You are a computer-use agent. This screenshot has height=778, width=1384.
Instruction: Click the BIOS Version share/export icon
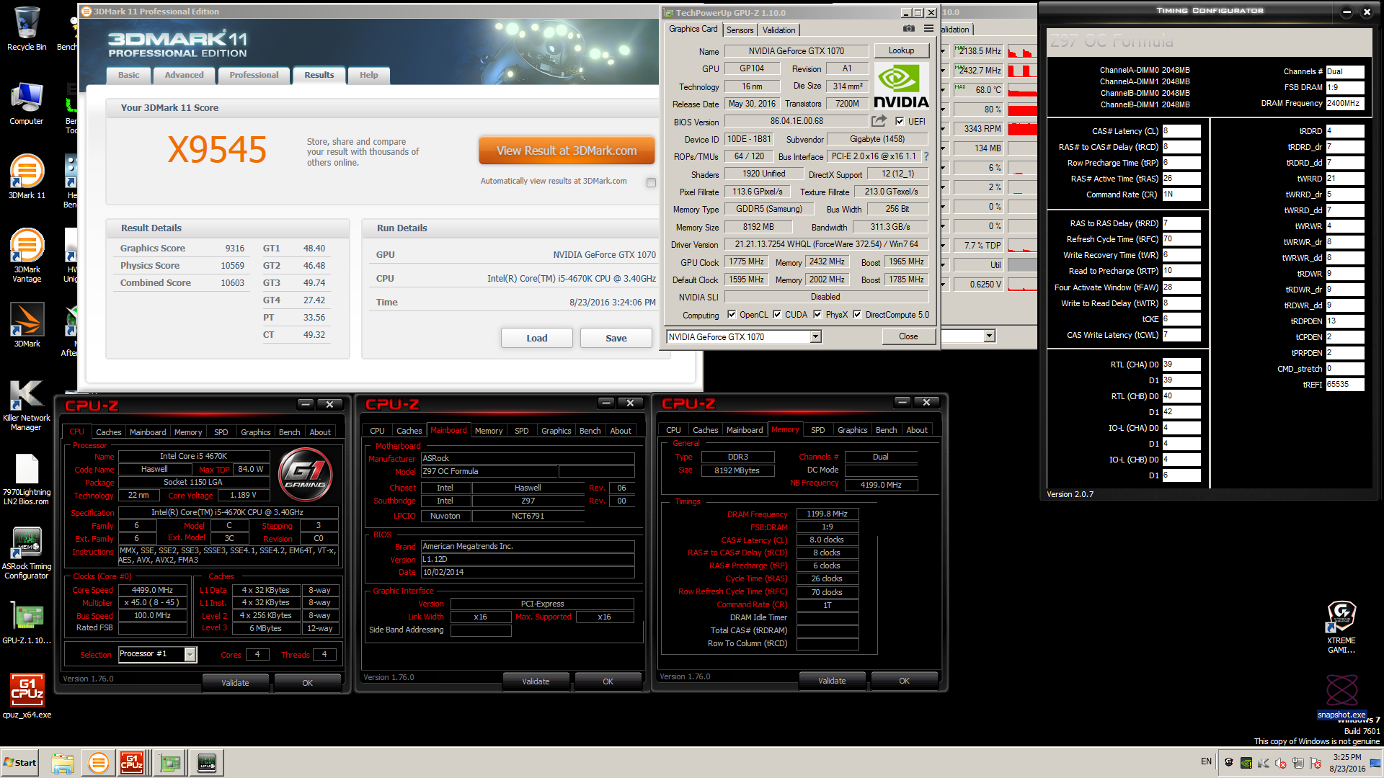[x=879, y=121]
